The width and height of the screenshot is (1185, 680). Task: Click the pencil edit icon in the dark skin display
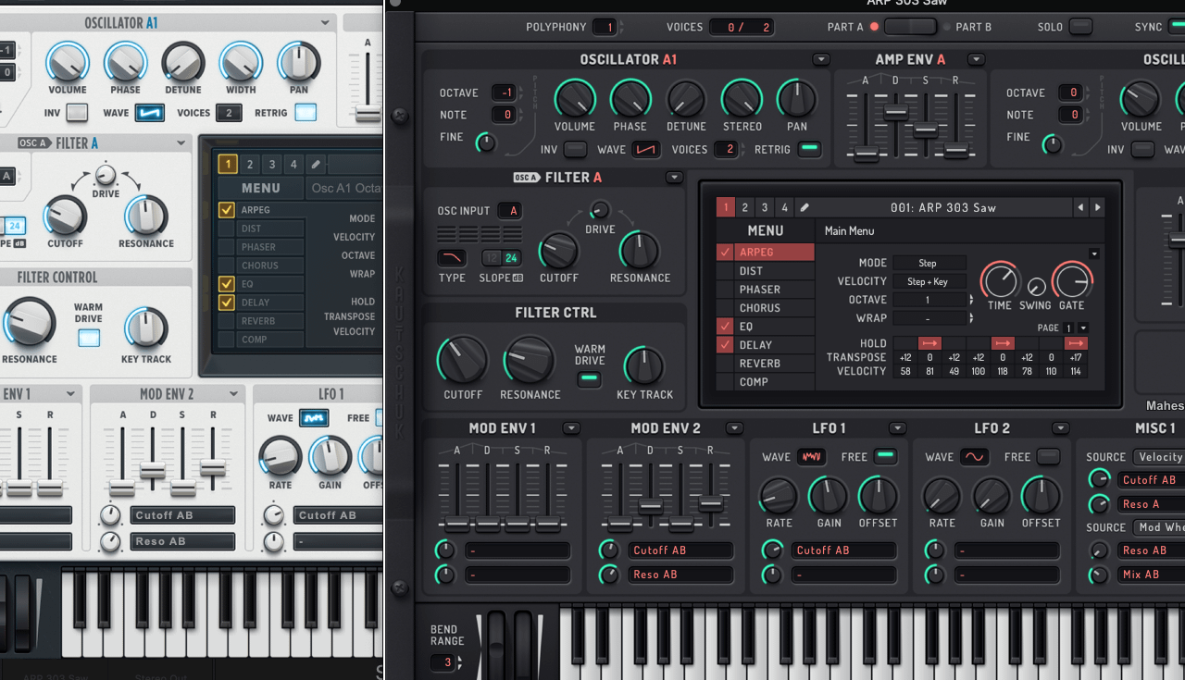[805, 207]
